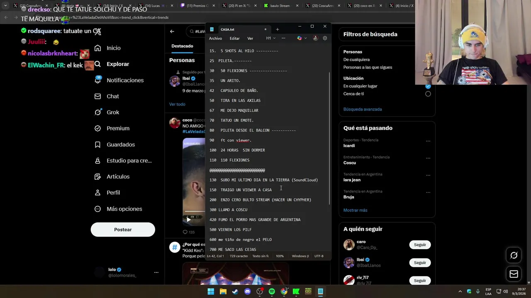The height and width of the screenshot is (298, 531).
Task: Open more formatting options ellipsis in Notepad
Action: point(283,38)
